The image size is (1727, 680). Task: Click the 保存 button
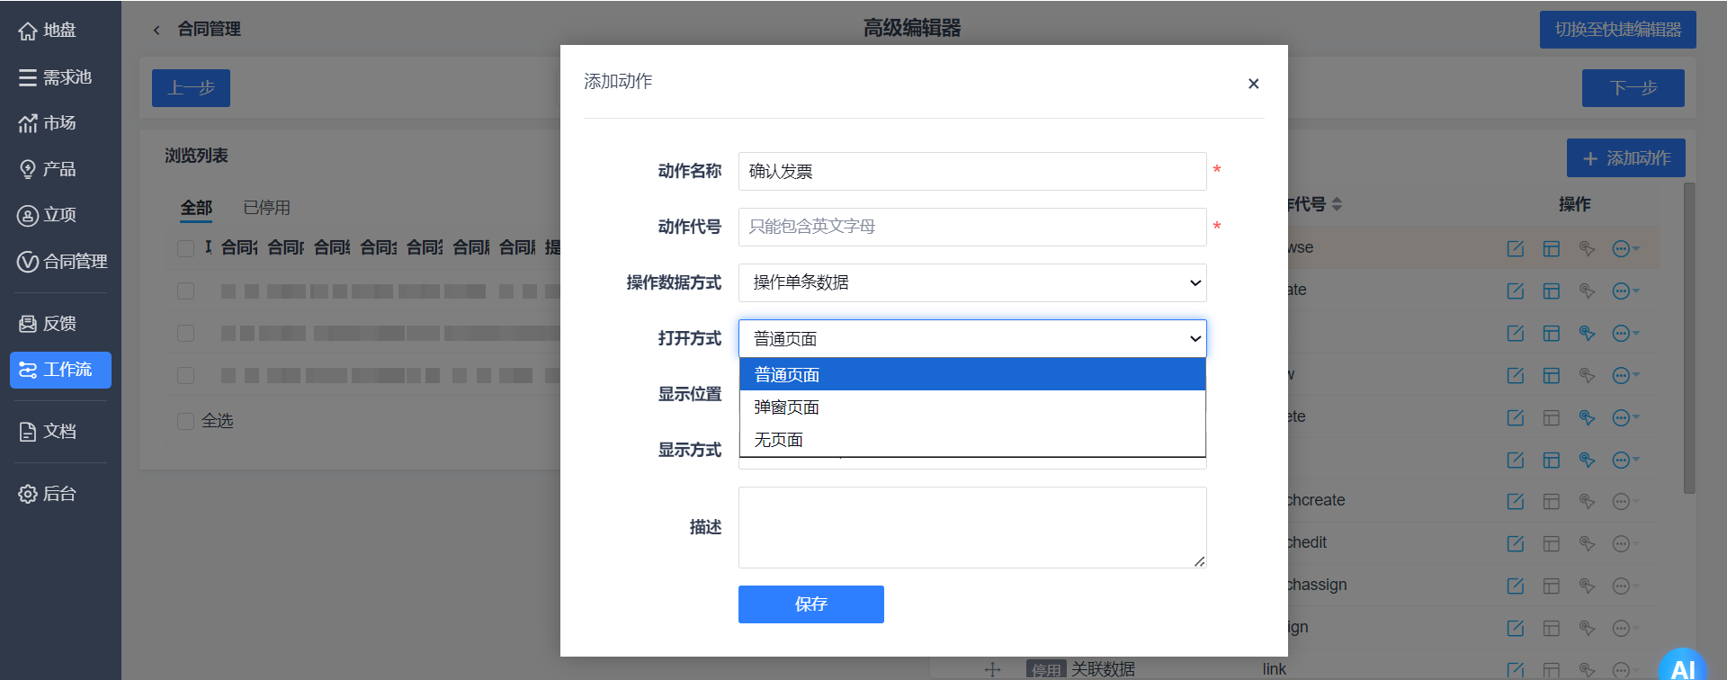click(x=810, y=604)
